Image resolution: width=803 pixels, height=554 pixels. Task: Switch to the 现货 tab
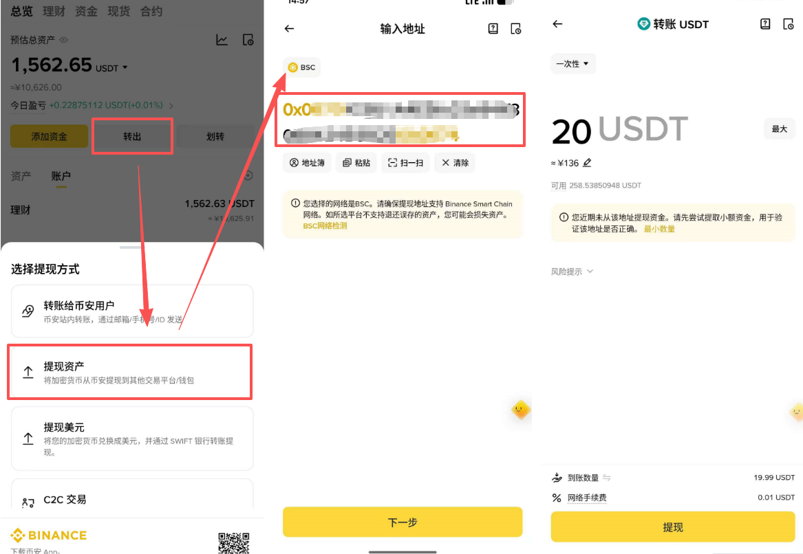(119, 11)
